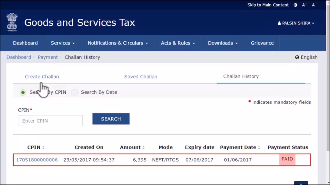Sort table by Payment Date arrows
This screenshot has width=330, height=185.
[x=259, y=147]
